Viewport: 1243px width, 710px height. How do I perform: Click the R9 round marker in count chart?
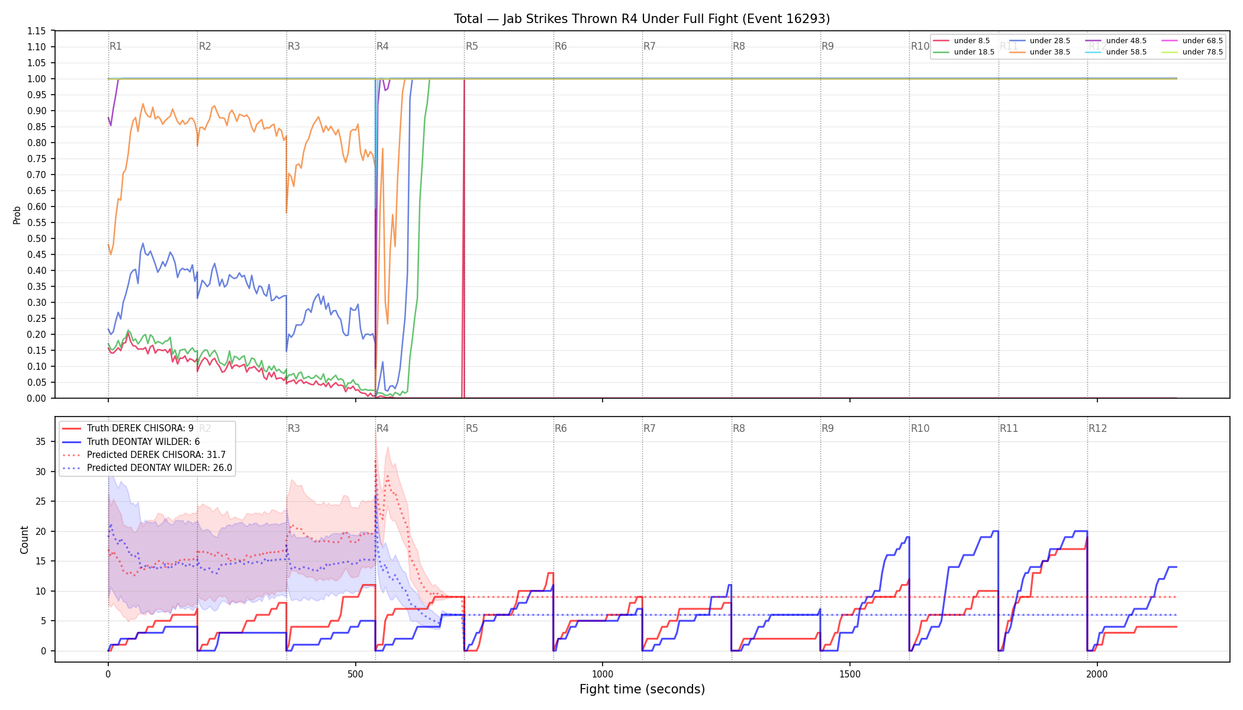click(827, 428)
